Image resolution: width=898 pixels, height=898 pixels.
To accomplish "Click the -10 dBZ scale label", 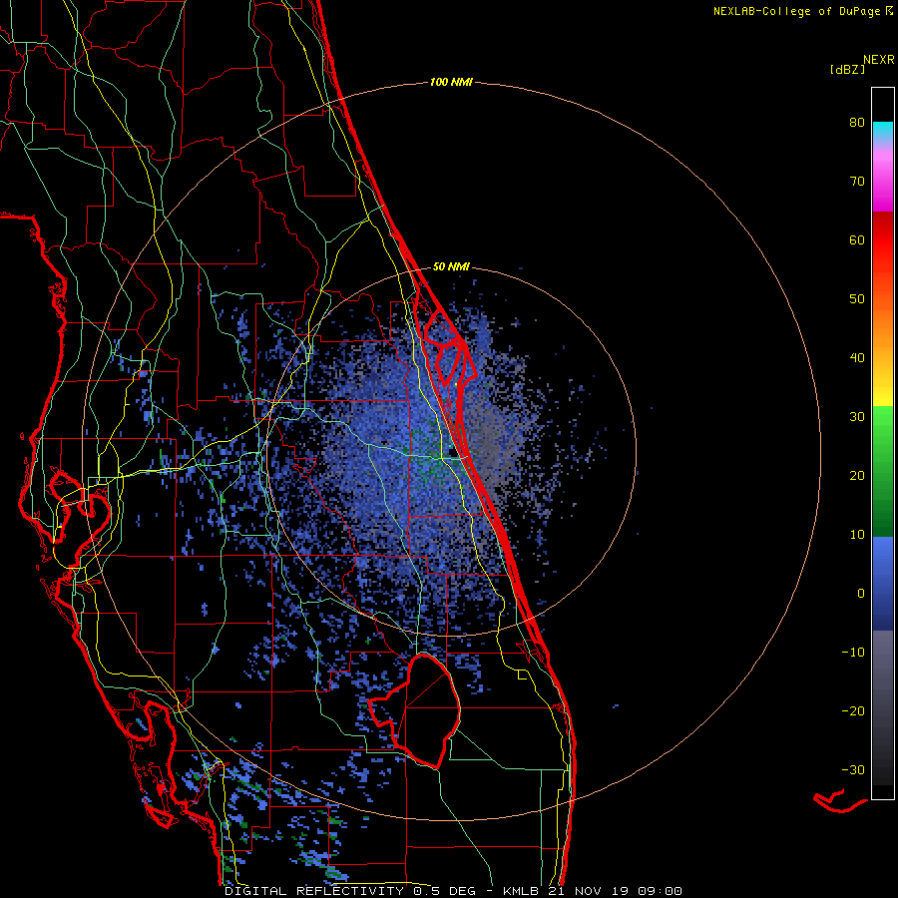I will (x=853, y=653).
